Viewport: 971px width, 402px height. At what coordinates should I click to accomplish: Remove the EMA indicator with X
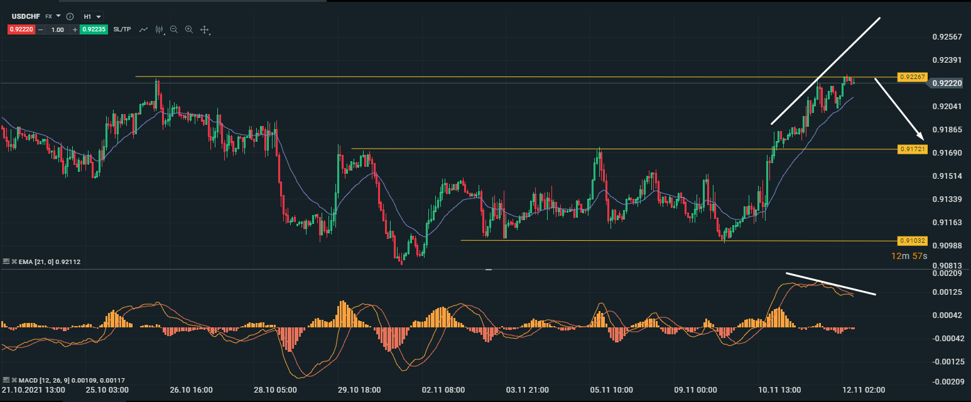tap(13, 260)
